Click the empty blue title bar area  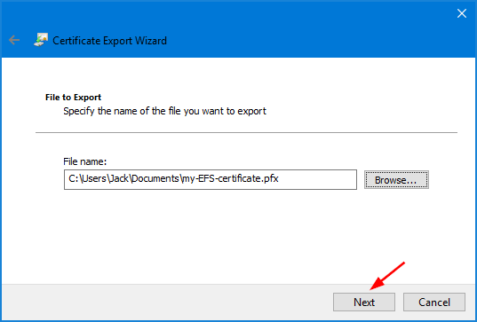(304, 30)
